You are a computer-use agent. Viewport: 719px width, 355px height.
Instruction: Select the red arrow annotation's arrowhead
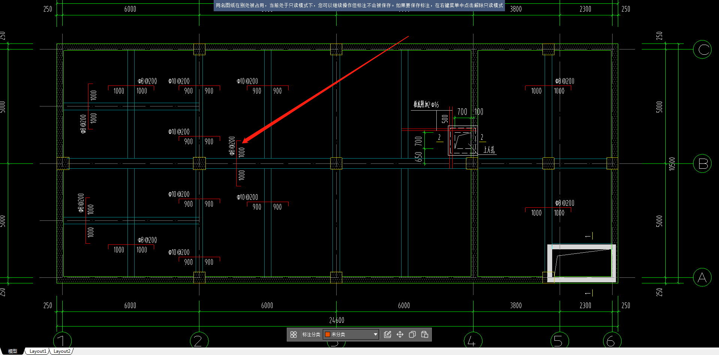245,141
